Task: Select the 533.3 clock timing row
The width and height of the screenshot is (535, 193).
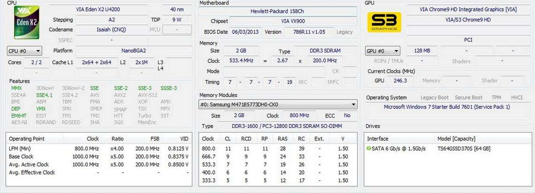Action: point(278,165)
